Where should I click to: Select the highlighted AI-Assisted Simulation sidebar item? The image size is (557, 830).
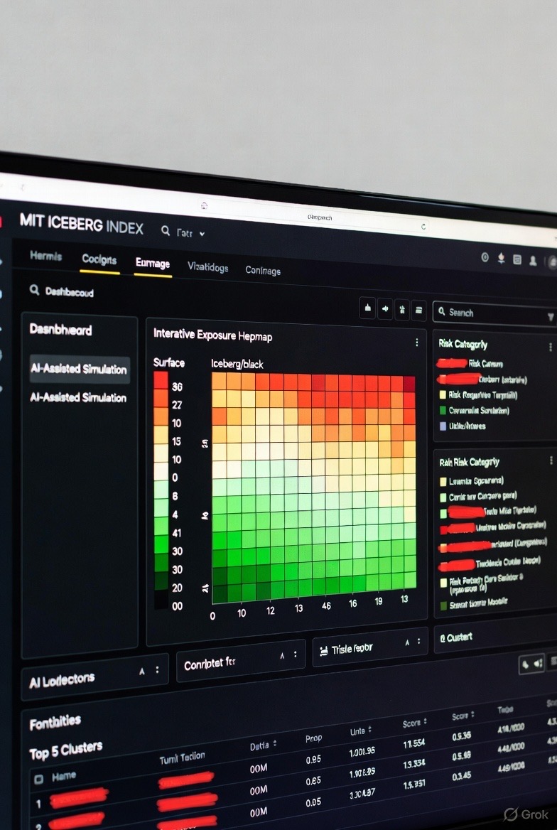tap(79, 369)
